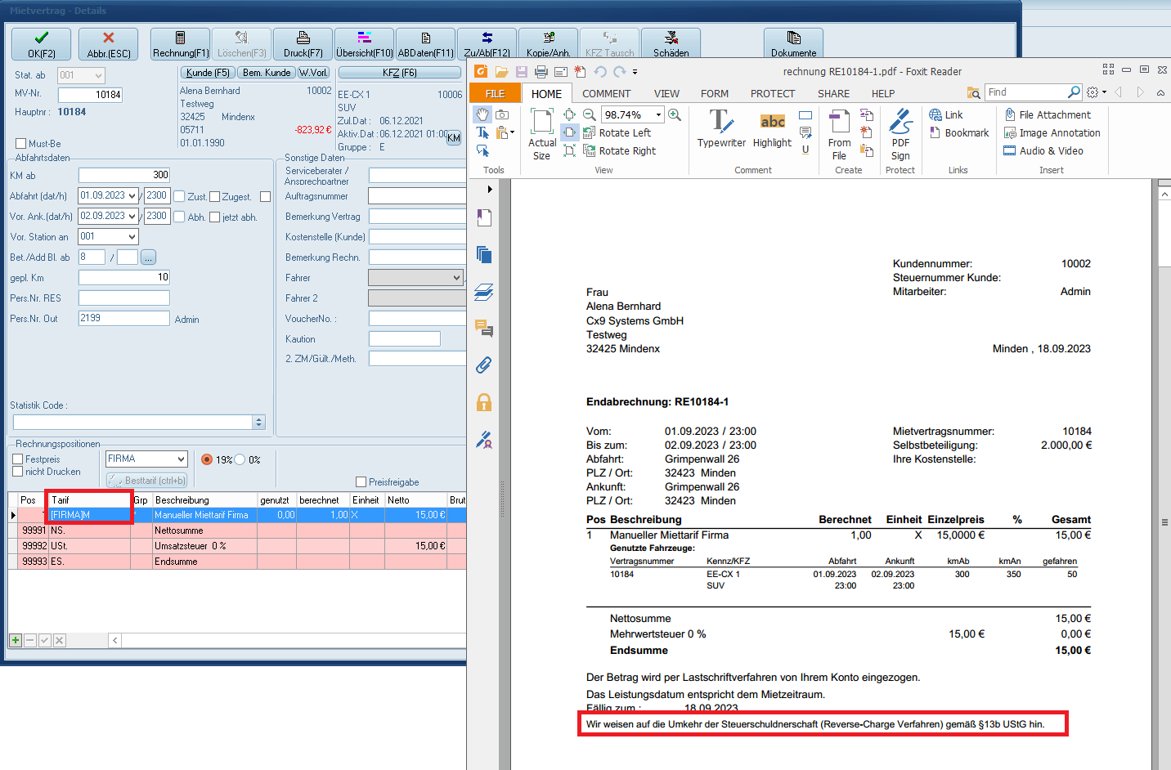Open the security lock panel

point(484,402)
